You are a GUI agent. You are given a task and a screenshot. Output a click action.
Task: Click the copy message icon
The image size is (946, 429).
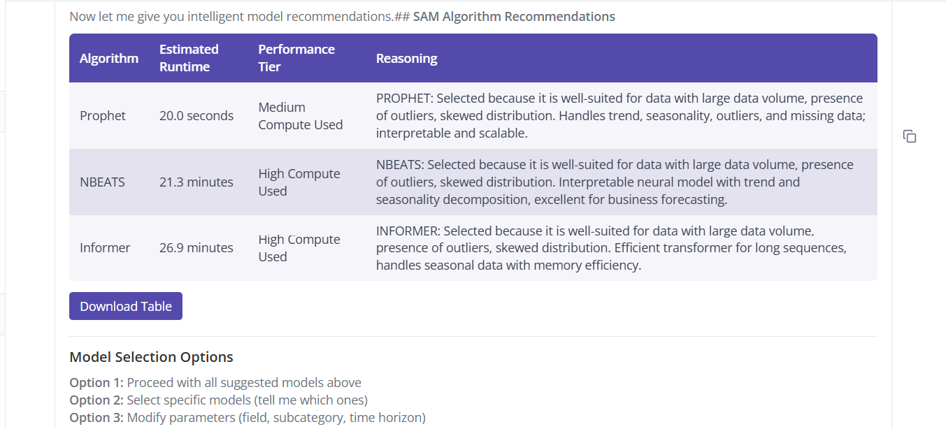(x=910, y=137)
